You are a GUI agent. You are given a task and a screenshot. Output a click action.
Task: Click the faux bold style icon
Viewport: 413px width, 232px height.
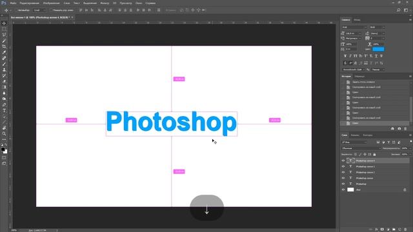(x=345, y=56)
